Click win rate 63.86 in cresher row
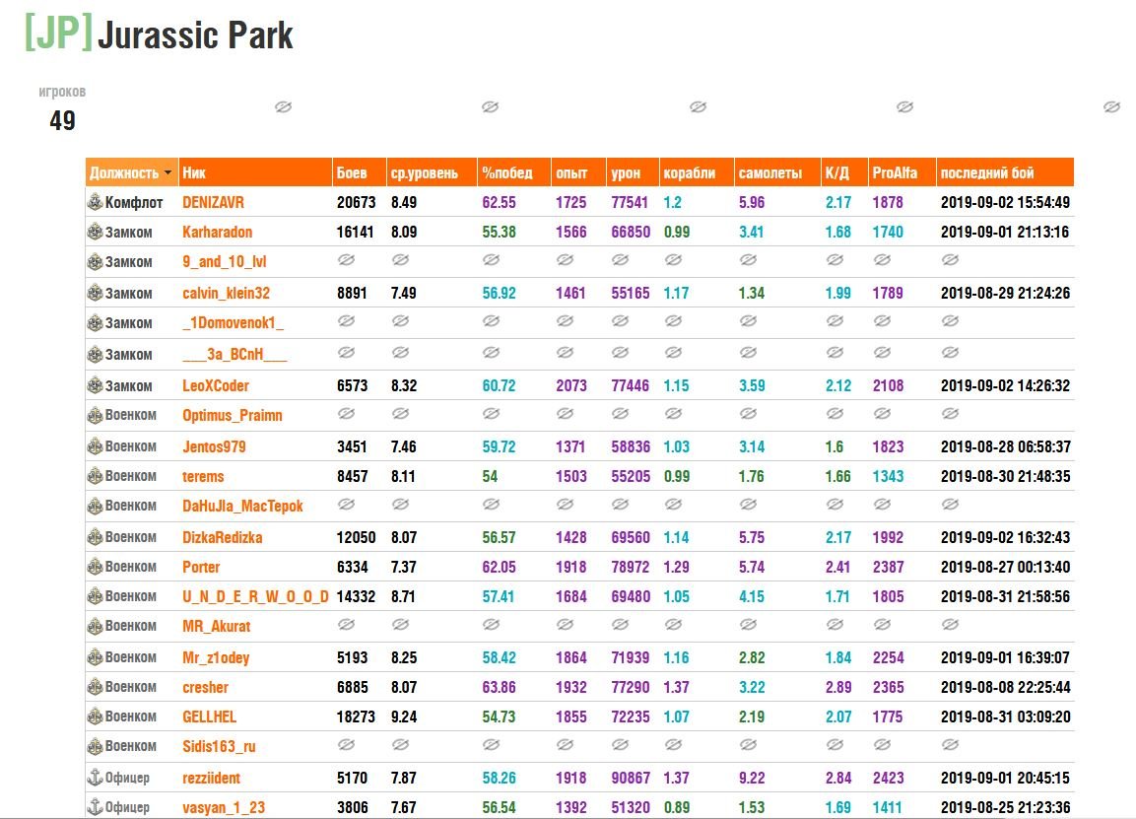The height and width of the screenshot is (819, 1136). [500, 687]
